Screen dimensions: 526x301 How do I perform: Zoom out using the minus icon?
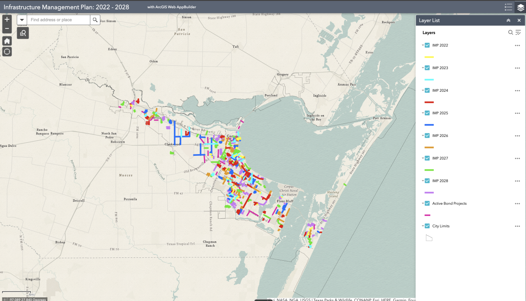point(7,29)
